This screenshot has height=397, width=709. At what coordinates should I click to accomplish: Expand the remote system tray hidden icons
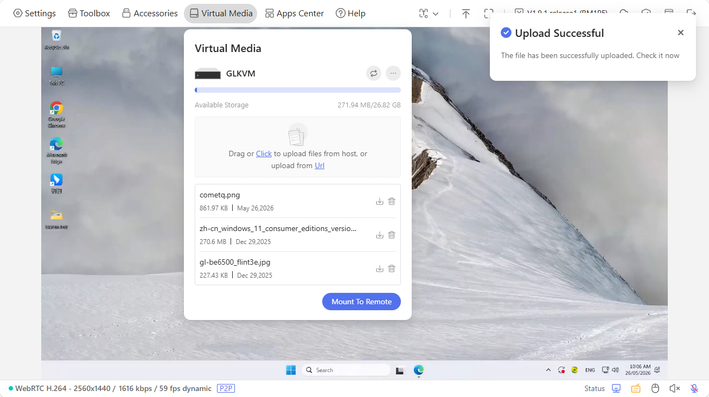click(548, 370)
